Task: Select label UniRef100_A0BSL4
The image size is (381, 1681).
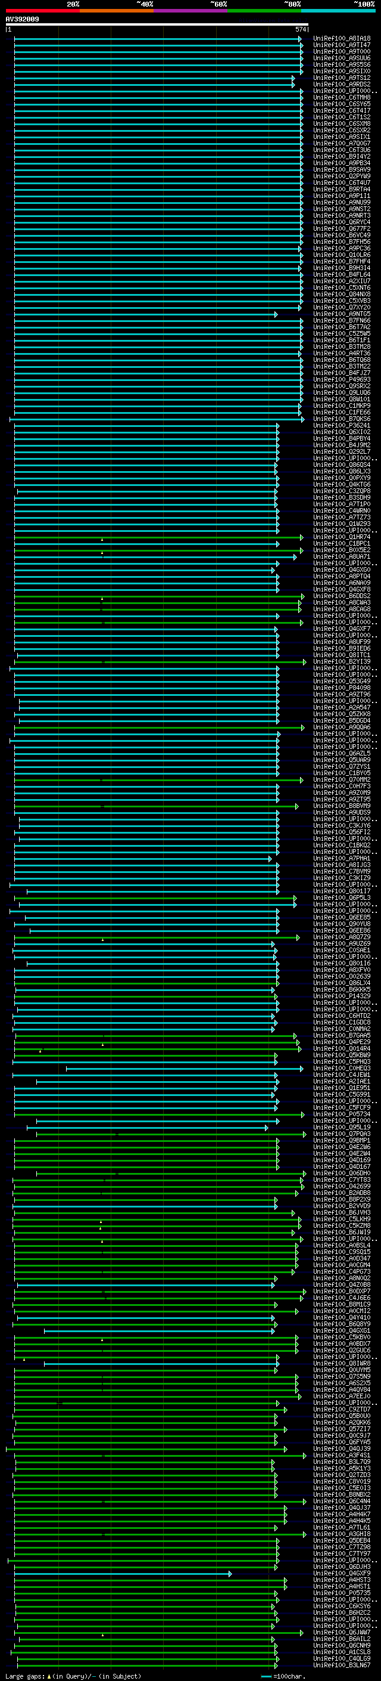Action: [342, 1246]
